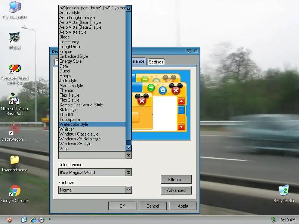Pick Plex 2 style
Image resolution: width=299 pixels, height=224 pixels.
[x=92, y=100]
